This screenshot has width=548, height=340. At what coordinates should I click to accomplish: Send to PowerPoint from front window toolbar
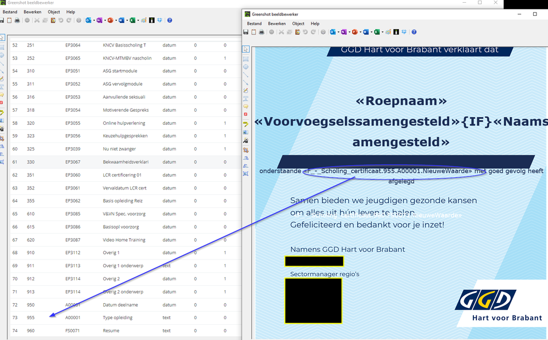pyautogui.click(x=354, y=32)
